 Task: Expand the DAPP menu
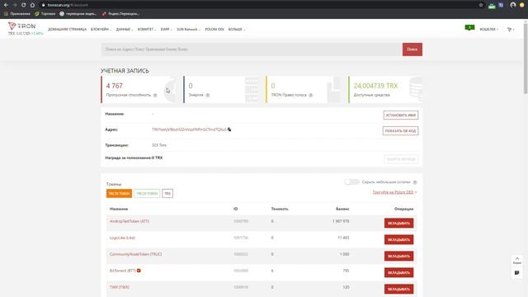[x=167, y=30]
